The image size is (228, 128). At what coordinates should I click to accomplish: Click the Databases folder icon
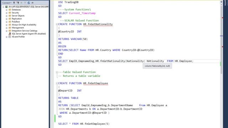tap(10, 10)
